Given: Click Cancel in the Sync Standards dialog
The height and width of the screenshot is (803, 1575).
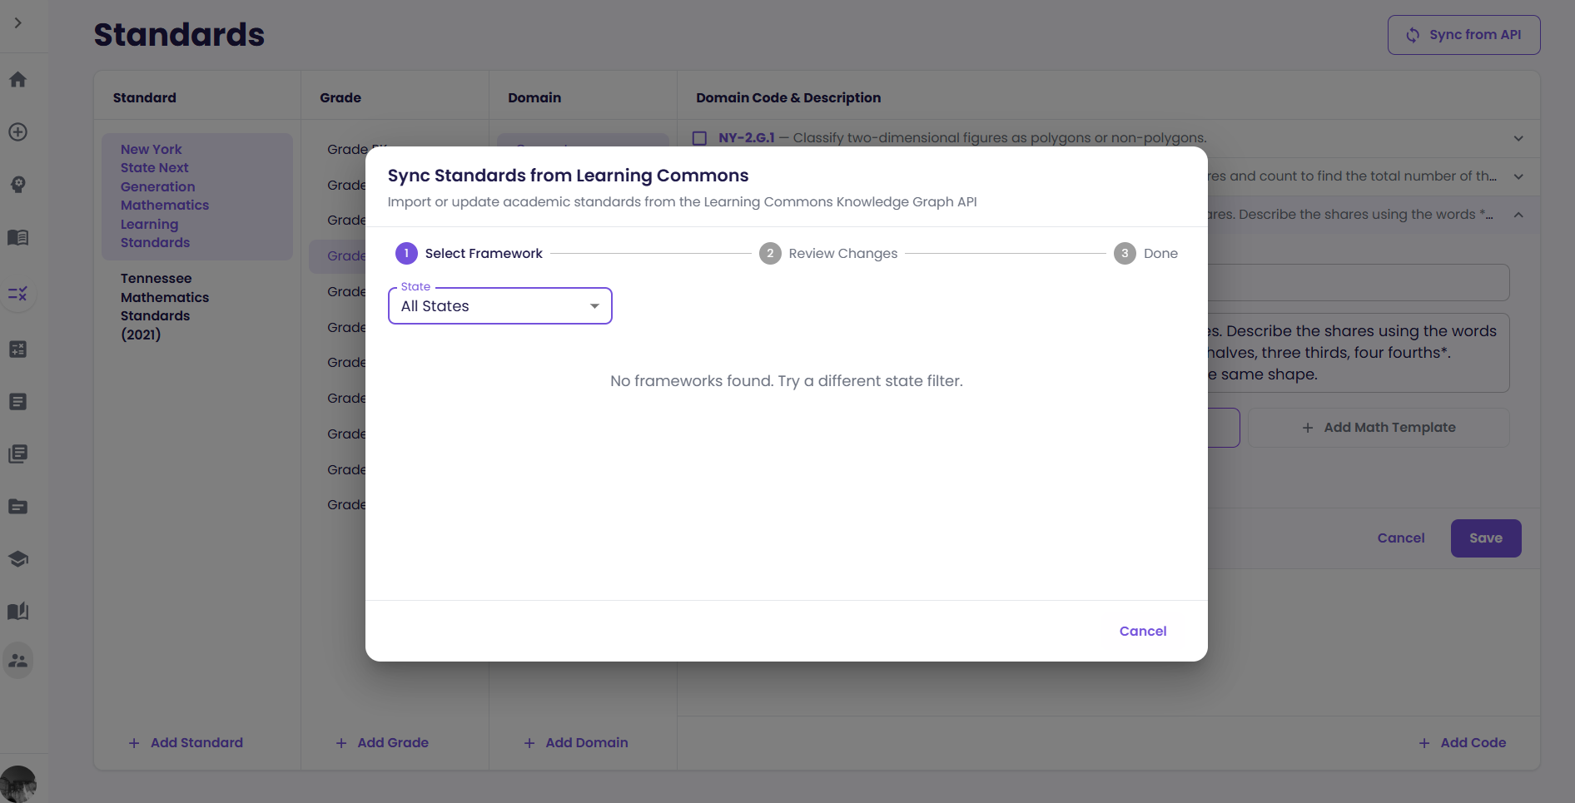Looking at the screenshot, I should [x=1143, y=632].
